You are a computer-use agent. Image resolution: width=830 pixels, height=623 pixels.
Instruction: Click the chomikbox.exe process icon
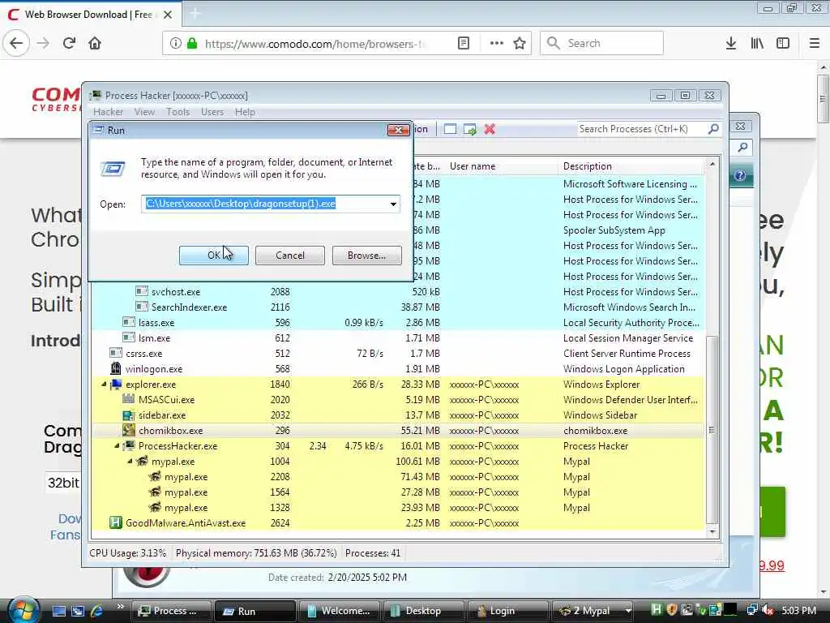point(129,430)
